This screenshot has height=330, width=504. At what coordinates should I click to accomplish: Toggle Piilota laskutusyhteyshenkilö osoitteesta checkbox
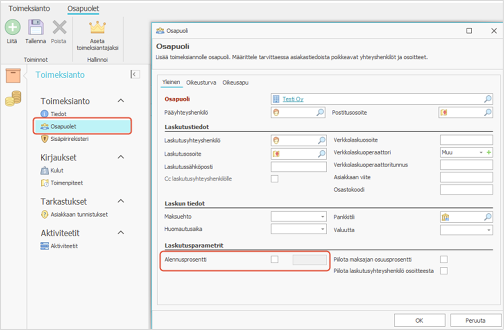click(444, 271)
